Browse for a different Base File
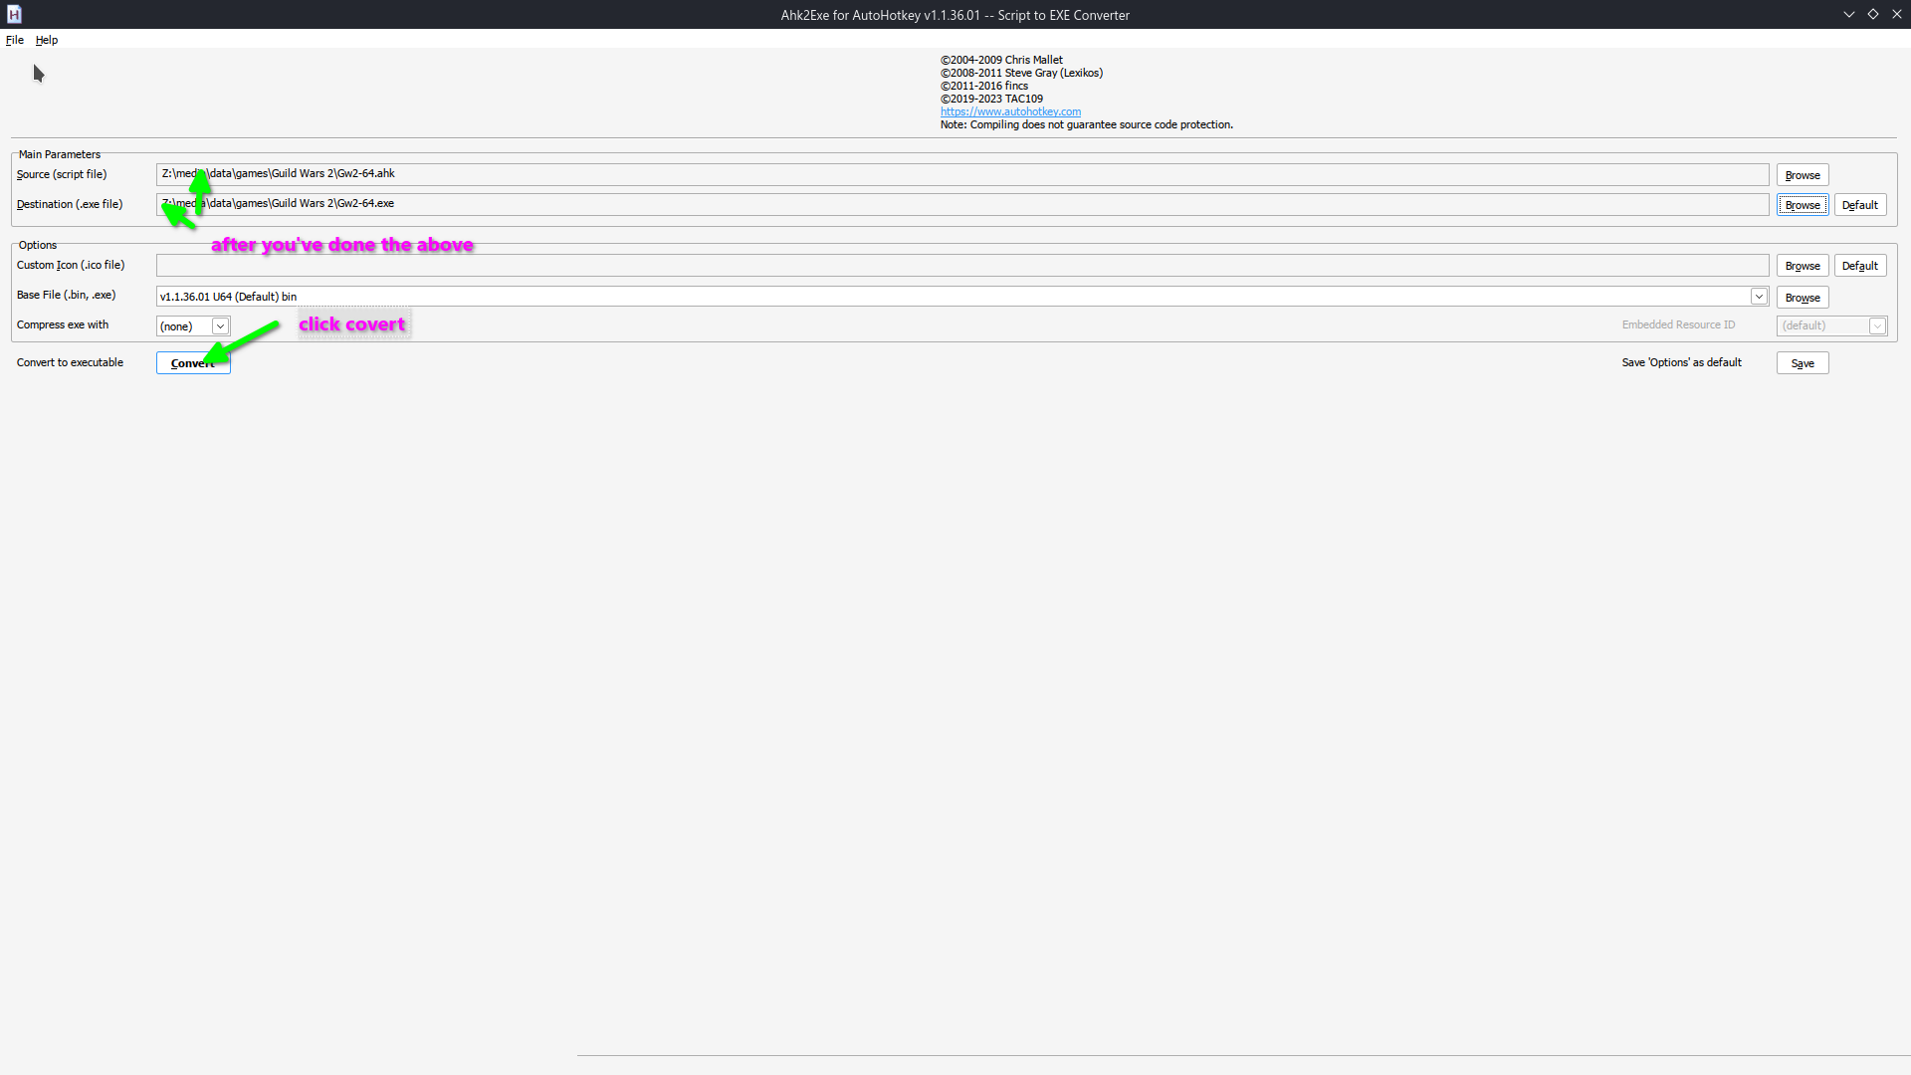The width and height of the screenshot is (1911, 1075). coord(1802,297)
